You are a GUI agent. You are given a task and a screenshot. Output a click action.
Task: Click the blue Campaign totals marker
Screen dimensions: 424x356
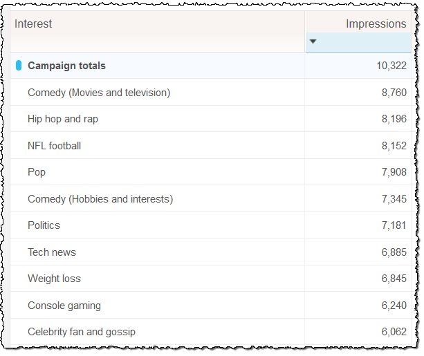19,66
